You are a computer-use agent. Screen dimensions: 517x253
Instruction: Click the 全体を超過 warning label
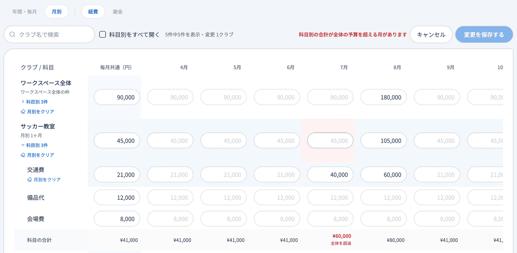pos(341,243)
